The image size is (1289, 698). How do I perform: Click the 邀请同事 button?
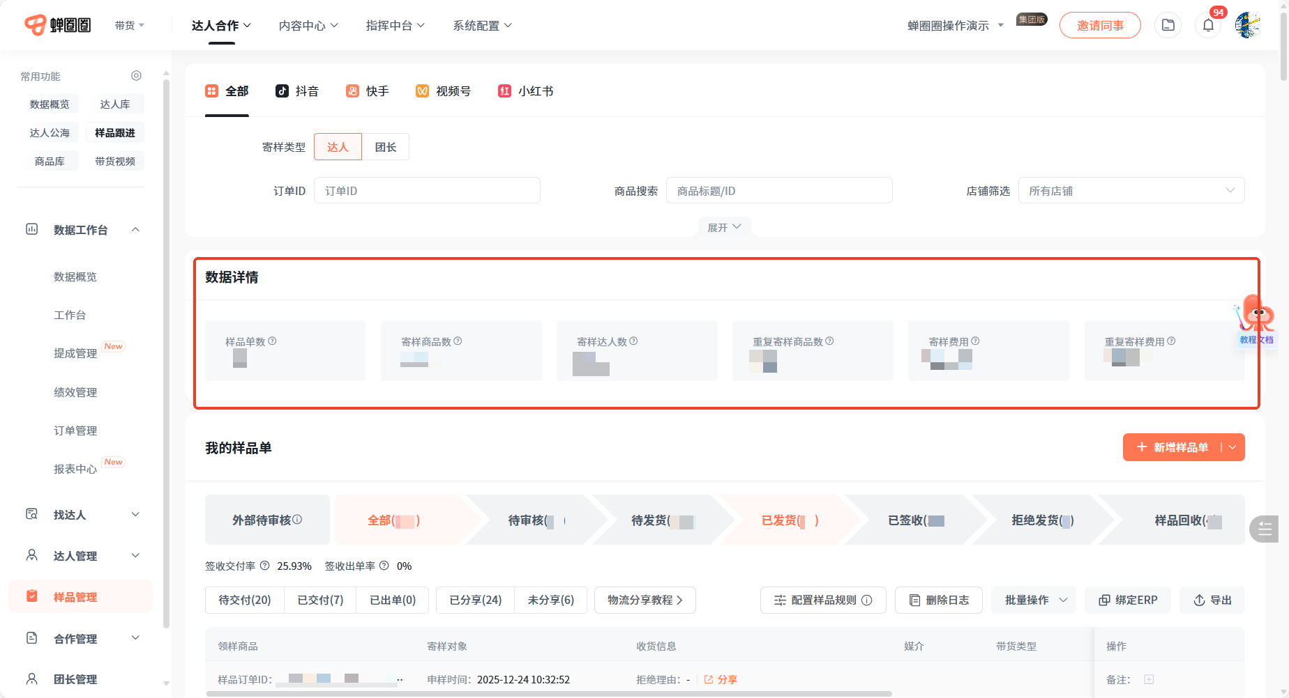pos(1100,26)
